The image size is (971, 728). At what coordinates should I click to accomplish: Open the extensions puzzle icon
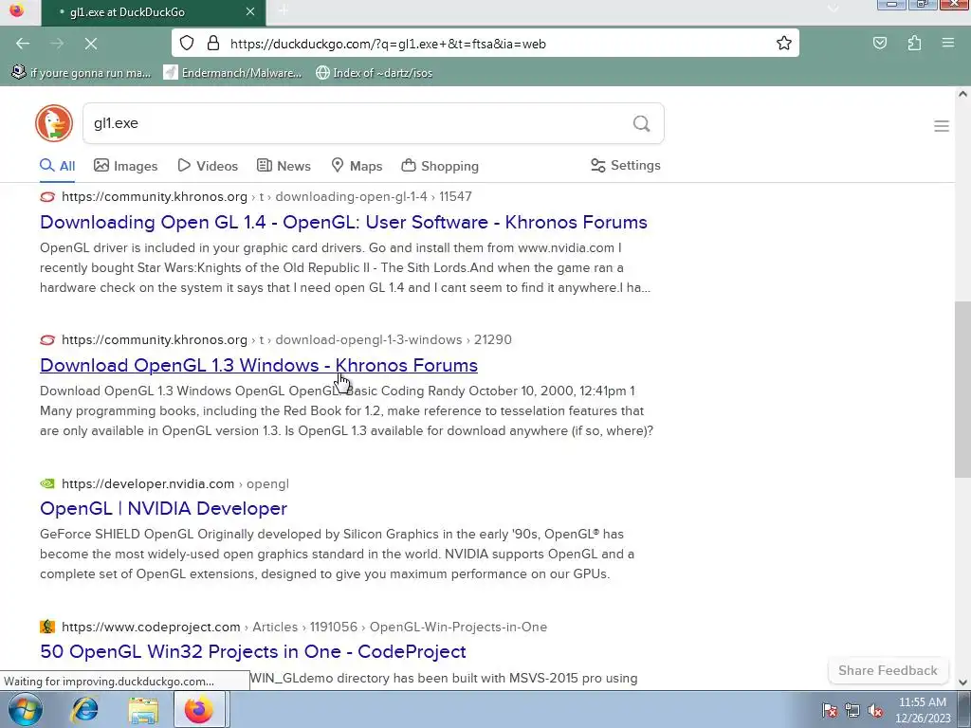click(914, 44)
